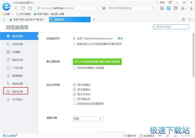Viewport: 195px width, 138px height.
Task: Close the 我的应用 tab
Action: [x=88, y=19]
